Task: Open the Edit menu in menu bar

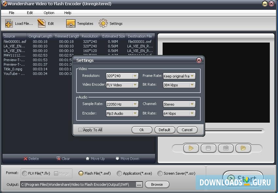Action: 30,13
